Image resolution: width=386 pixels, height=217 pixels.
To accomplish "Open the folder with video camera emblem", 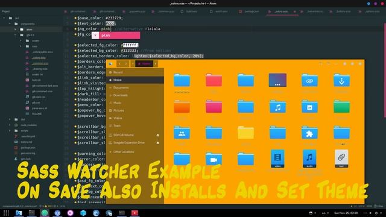I will (x=214, y=159).
